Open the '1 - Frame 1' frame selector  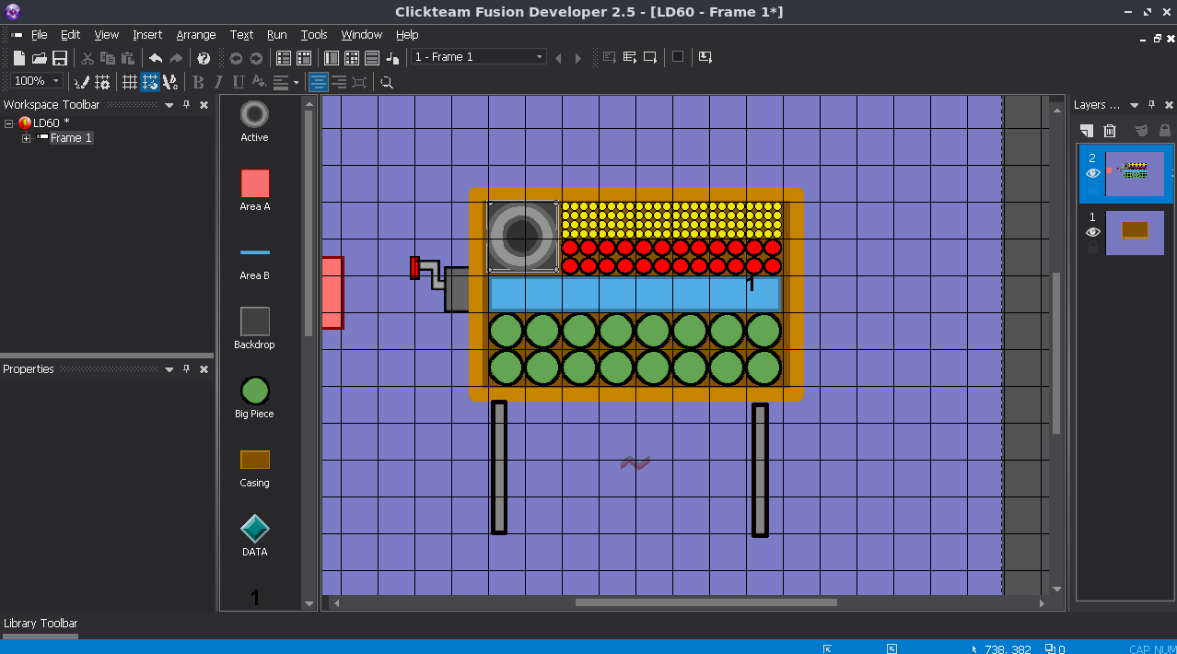click(479, 57)
